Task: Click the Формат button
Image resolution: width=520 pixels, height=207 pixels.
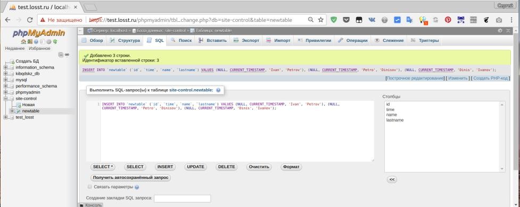Action: [x=291, y=167]
